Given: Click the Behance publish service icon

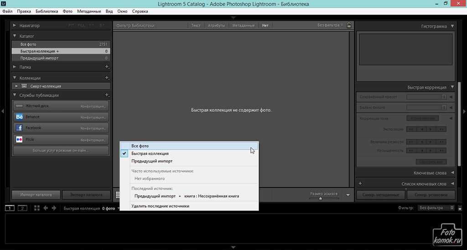Looking at the screenshot, I should click(19, 117).
